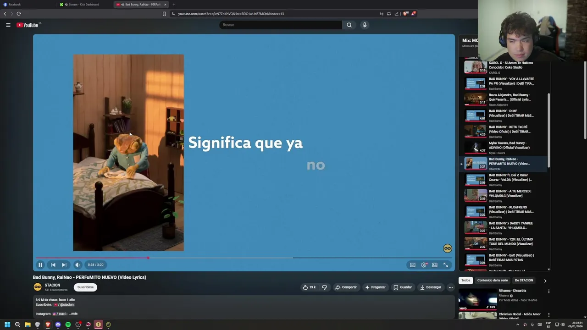Click the STACION channel watermark in video

(447, 248)
